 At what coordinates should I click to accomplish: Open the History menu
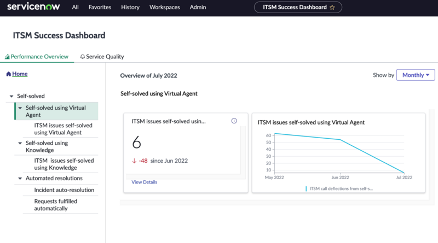(130, 7)
